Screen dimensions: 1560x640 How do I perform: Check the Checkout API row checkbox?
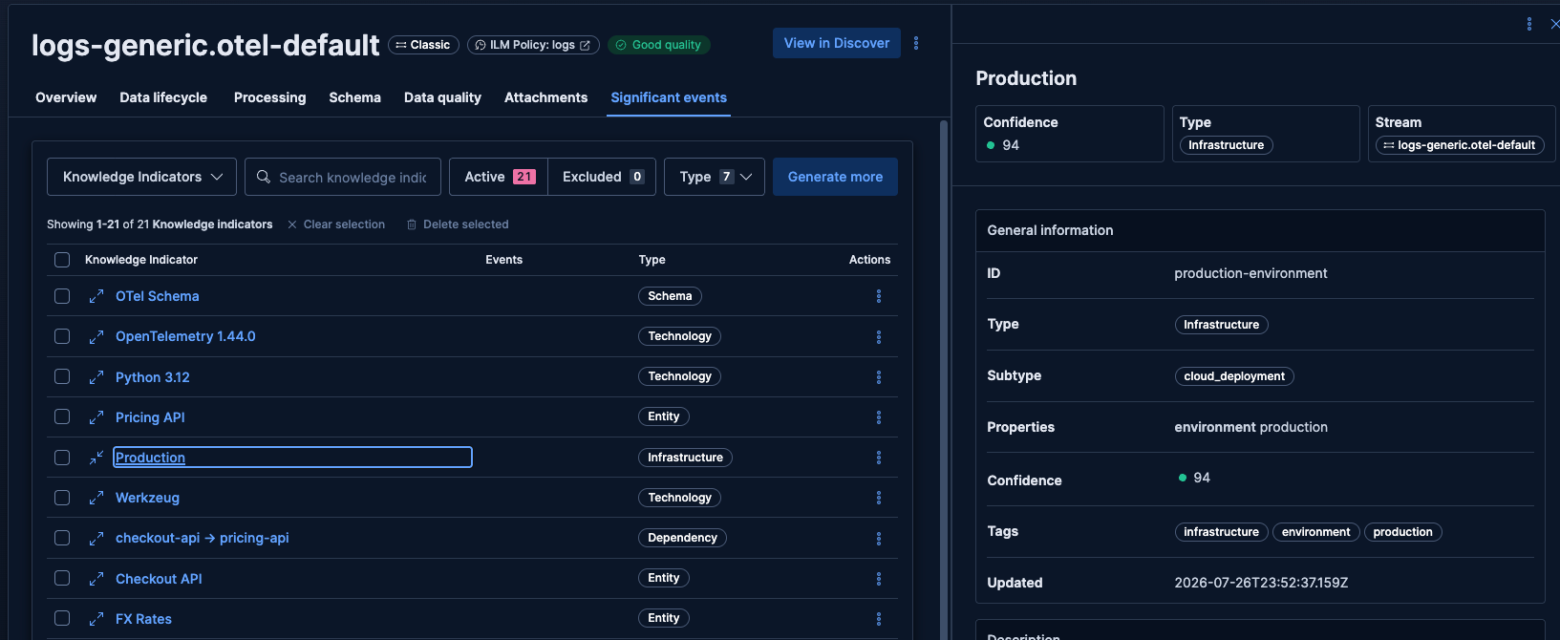tap(62, 578)
